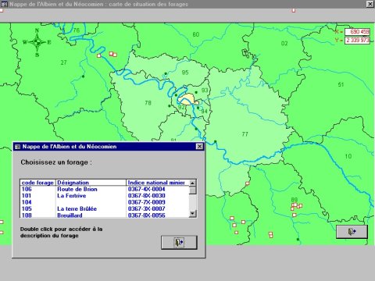Click department label 51 on the map

pyautogui.click(x=341, y=84)
